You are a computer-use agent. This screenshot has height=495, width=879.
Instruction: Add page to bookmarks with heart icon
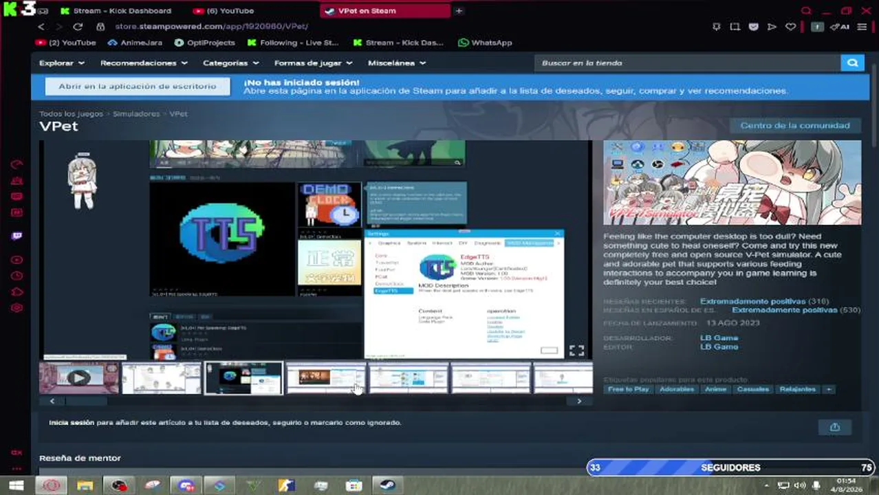click(790, 27)
